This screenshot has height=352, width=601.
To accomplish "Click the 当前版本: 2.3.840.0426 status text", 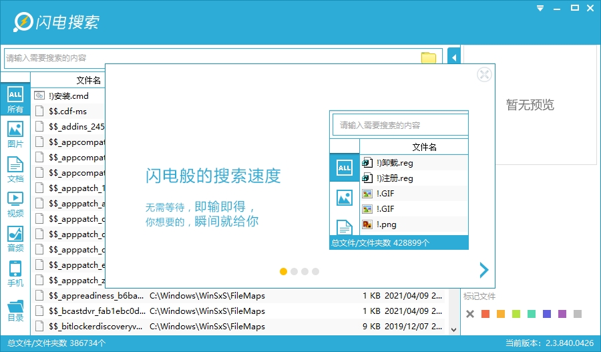I will [x=550, y=343].
